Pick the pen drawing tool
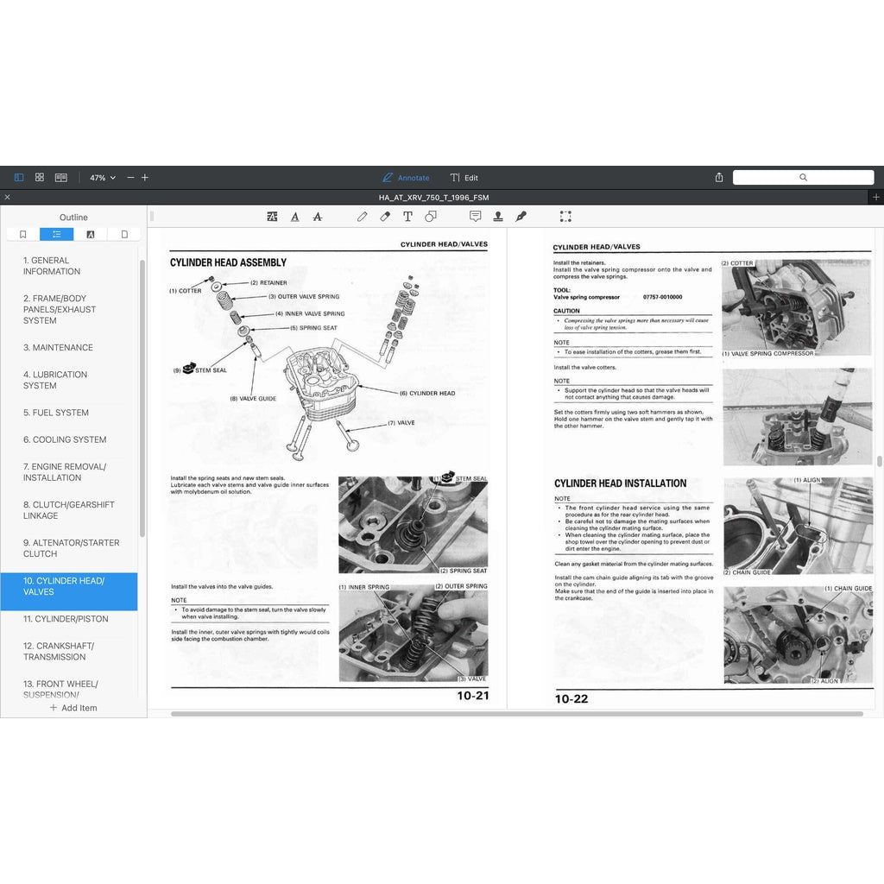Viewport: 884px width, 884px height. [363, 217]
